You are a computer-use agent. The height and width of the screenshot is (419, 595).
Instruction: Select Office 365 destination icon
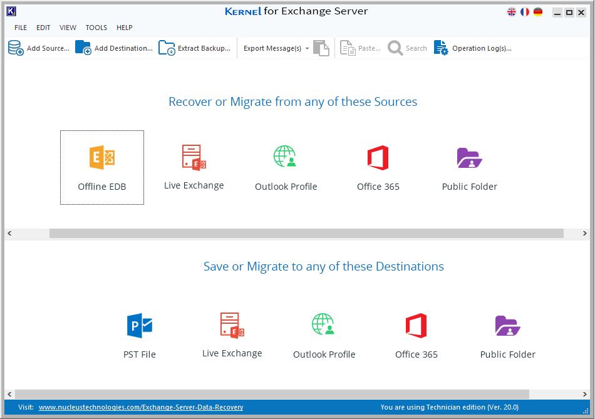(x=416, y=326)
